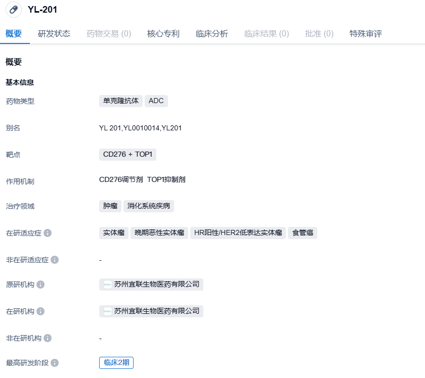
Task: Select the 概要 tab
Action: tap(14, 34)
